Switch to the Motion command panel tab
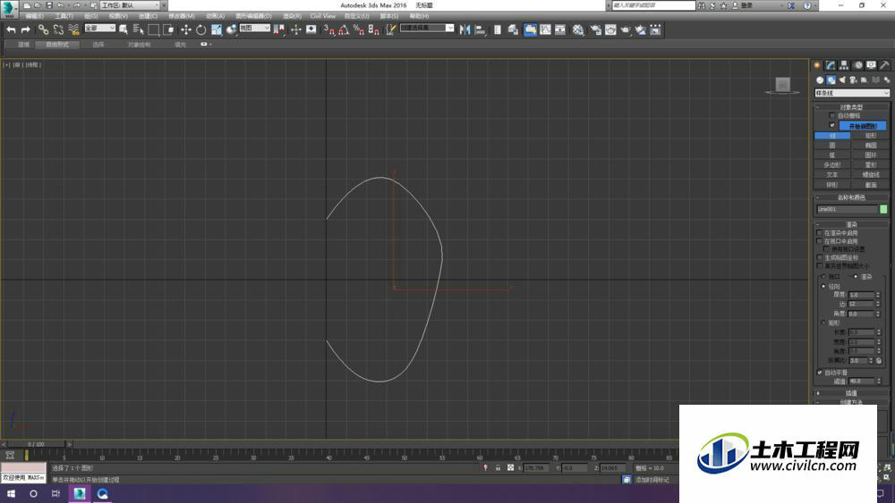Viewport: 895px width, 503px height. pyautogui.click(x=858, y=65)
